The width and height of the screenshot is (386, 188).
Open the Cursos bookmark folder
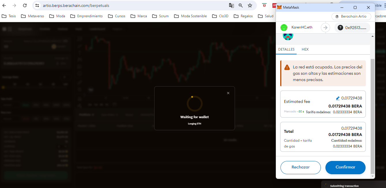coord(117,16)
